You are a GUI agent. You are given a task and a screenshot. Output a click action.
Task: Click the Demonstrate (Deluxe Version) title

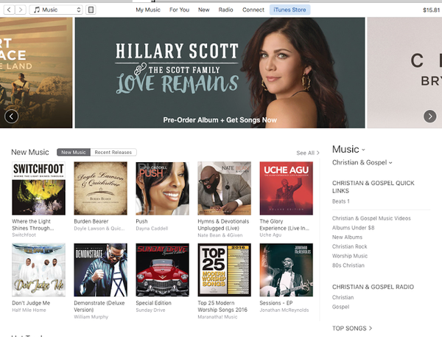point(99,306)
